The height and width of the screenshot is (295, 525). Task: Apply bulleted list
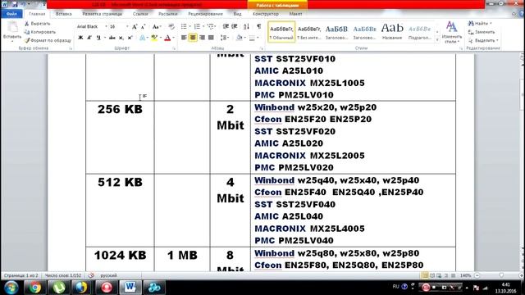184,26
